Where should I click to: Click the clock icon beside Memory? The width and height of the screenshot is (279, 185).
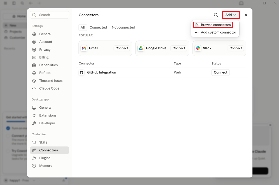pos(34,166)
